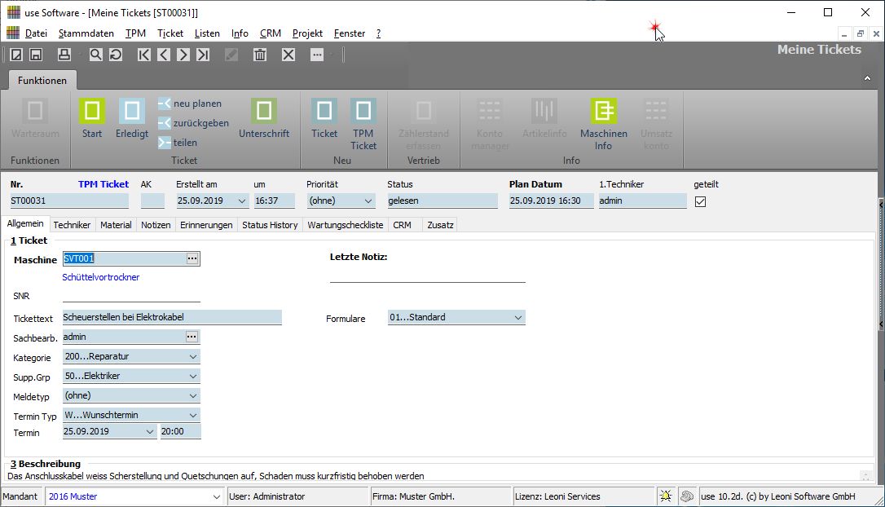Click the Plan Datum field
The height and width of the screenshot is (507, 885).
point(552,201)
